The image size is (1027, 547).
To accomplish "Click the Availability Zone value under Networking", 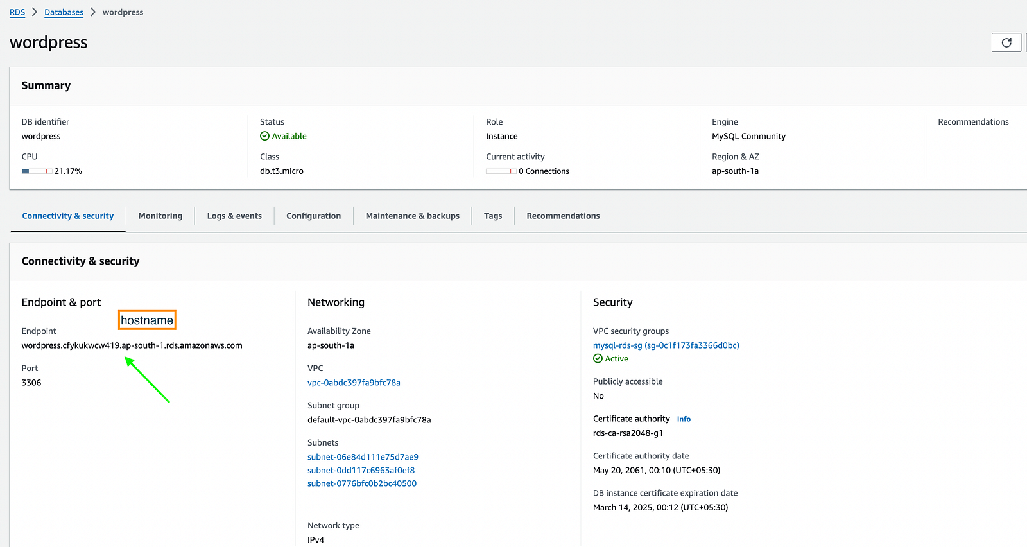I will point(331,345).
